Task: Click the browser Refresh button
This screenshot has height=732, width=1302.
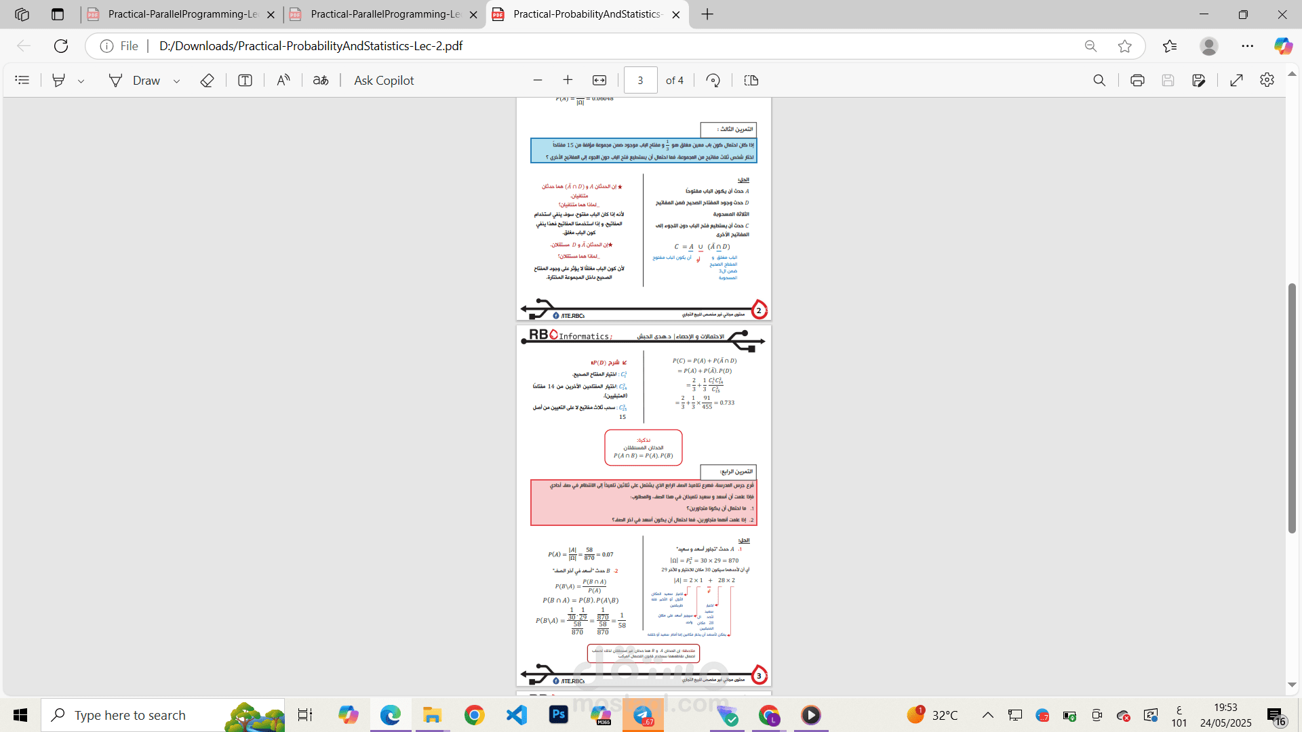Action: pyautogui.click(x=61, y=45)
